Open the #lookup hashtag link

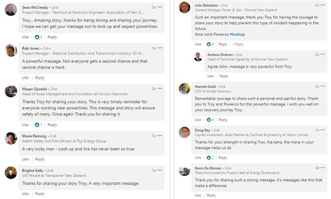coord(237,34)
